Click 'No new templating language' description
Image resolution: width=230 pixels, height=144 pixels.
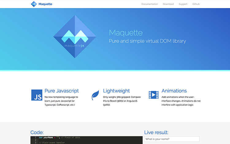pos(61,101)
